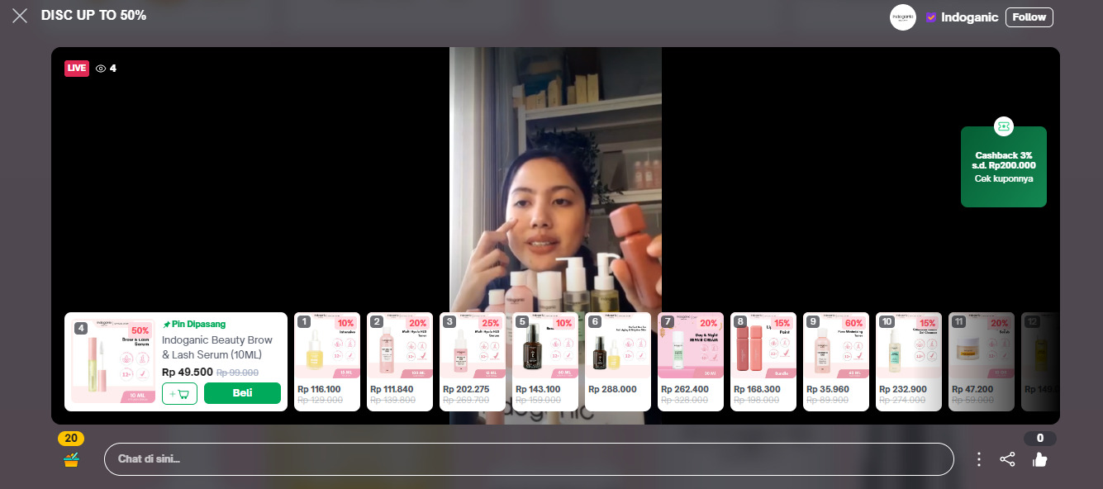
Task: Open the three-dot more options icon
Action: point(978,458)
